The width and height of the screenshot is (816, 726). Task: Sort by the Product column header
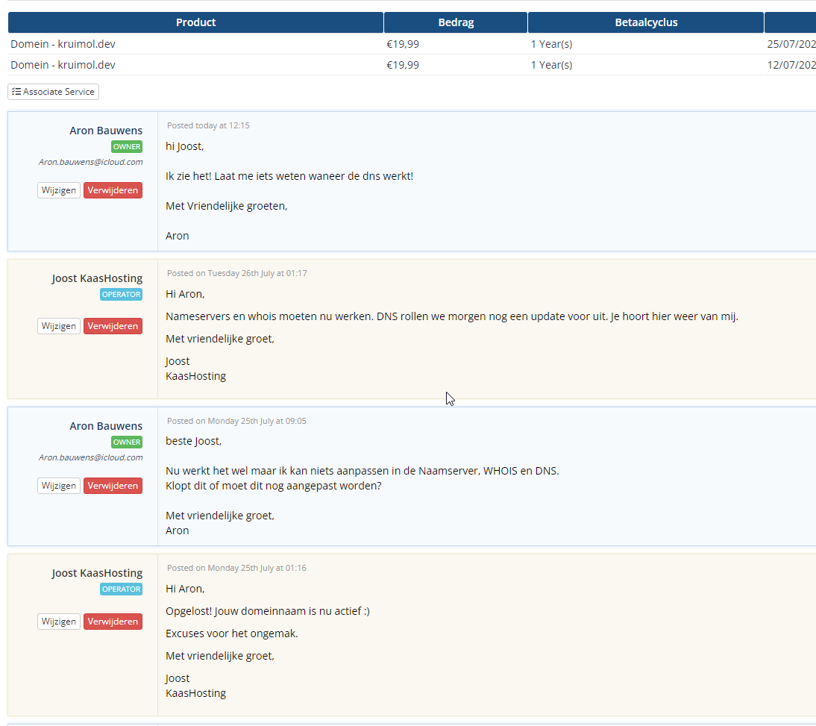click(x=195, y=22)
